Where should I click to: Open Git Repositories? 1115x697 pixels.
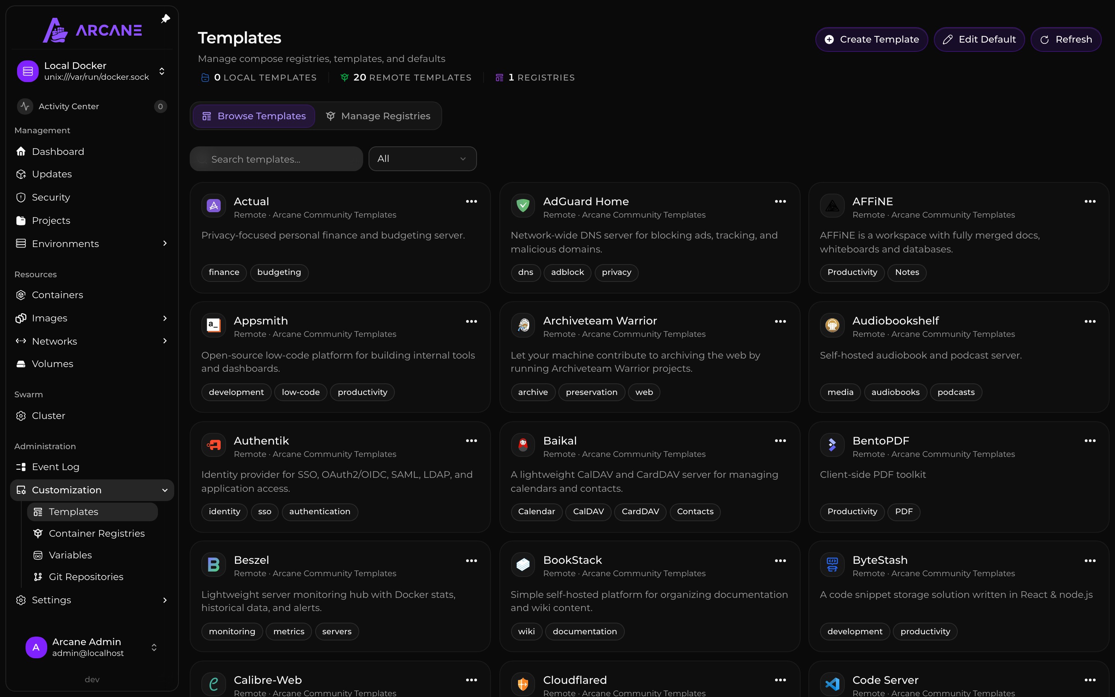tap(93, 577)
